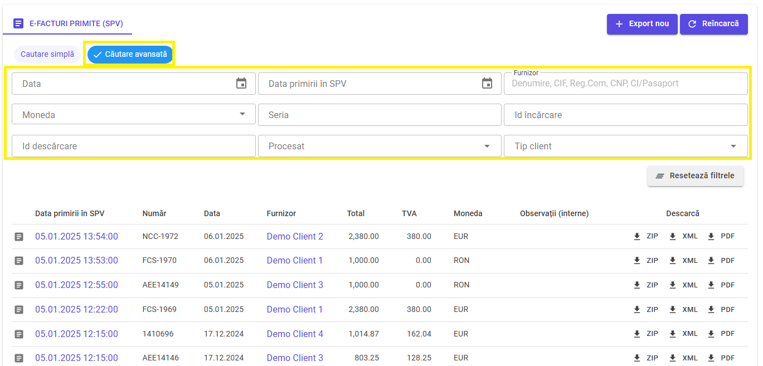Image resolution: width=763 pixels, height=366 pixels.
Task: Expand the Moneda filter dropdown
Action: click(134, 115)
